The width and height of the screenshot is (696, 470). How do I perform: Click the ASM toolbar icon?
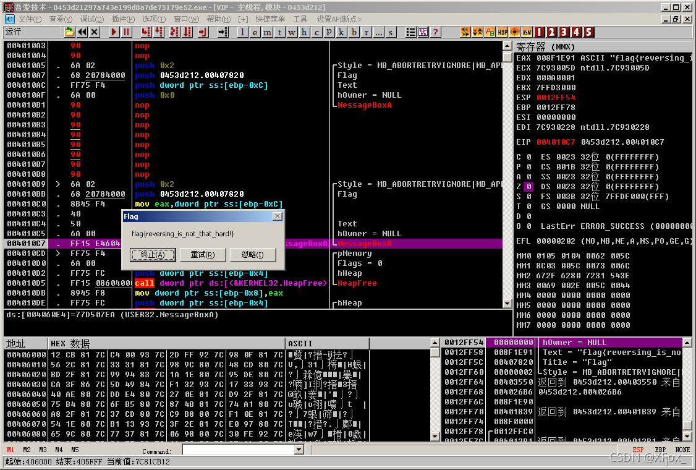tap(527, 32)
